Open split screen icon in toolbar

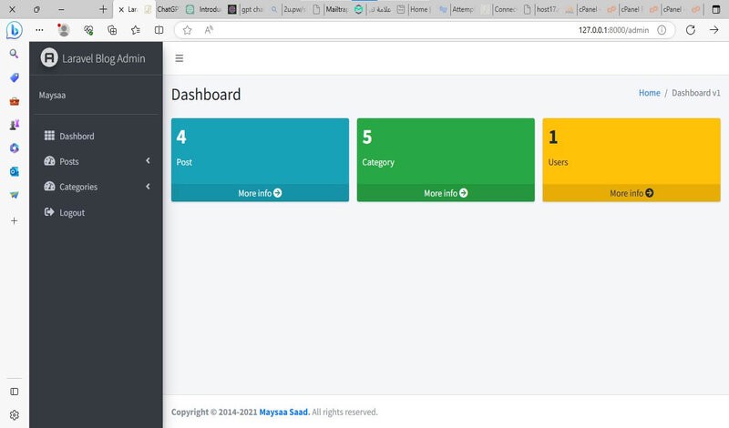[159, 30]
